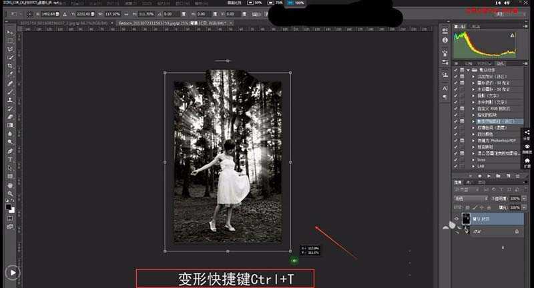Open the layer blend mode dropdown
This screenshot has width=534, height=288.
click(469, 199)
